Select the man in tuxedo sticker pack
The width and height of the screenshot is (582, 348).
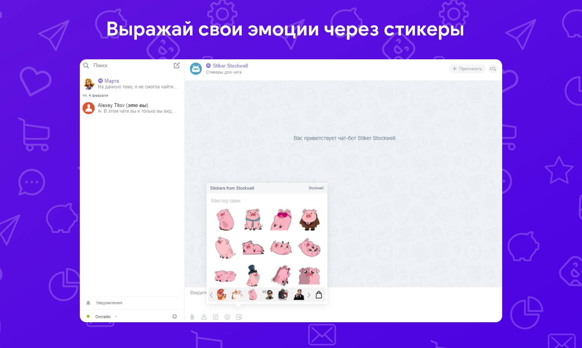coord(299,295)
